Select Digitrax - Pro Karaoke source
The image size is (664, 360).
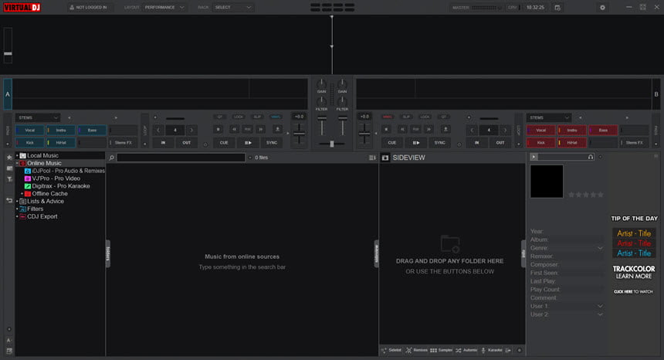click(x=57, y=186)
